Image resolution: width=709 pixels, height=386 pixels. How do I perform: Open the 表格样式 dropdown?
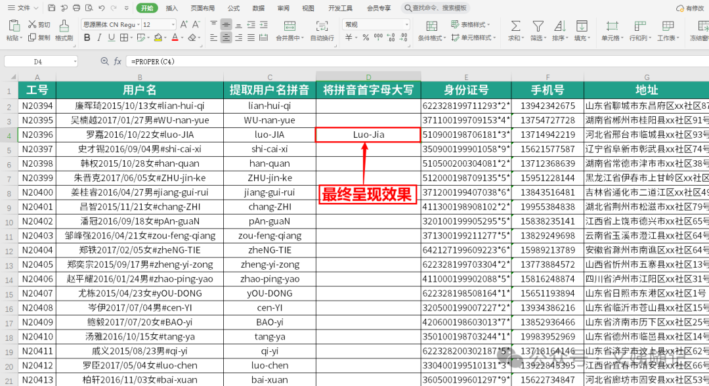tap(470, 24)
